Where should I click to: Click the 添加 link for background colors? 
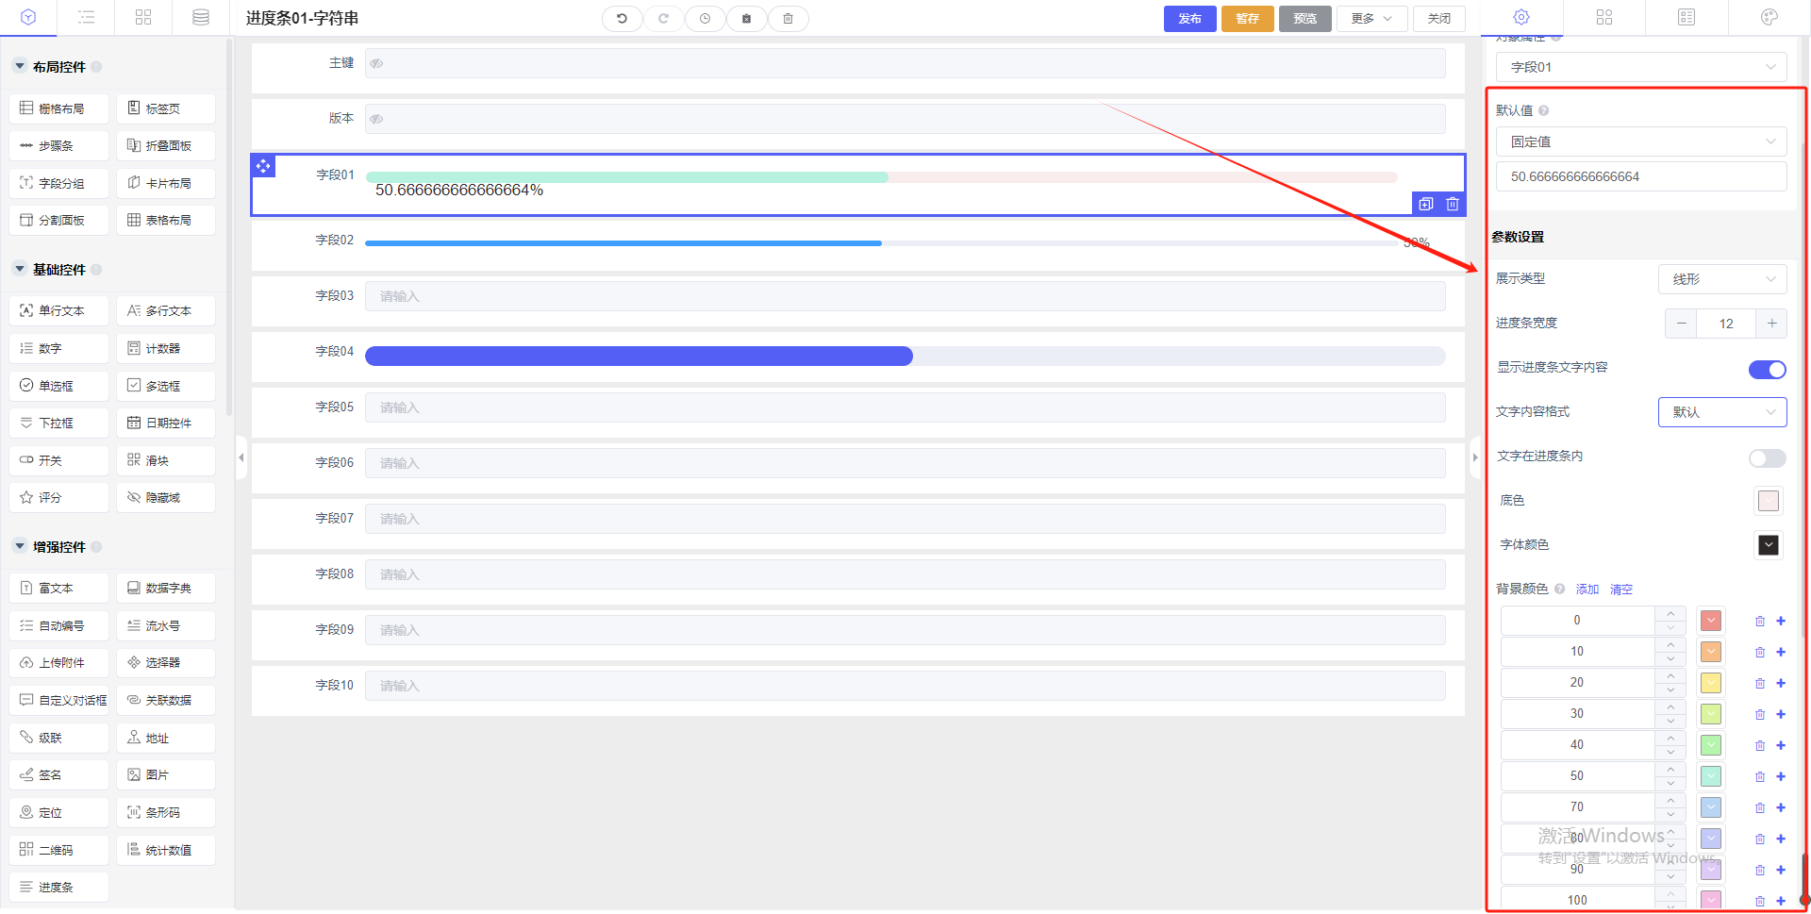(x=1587, y=590)
